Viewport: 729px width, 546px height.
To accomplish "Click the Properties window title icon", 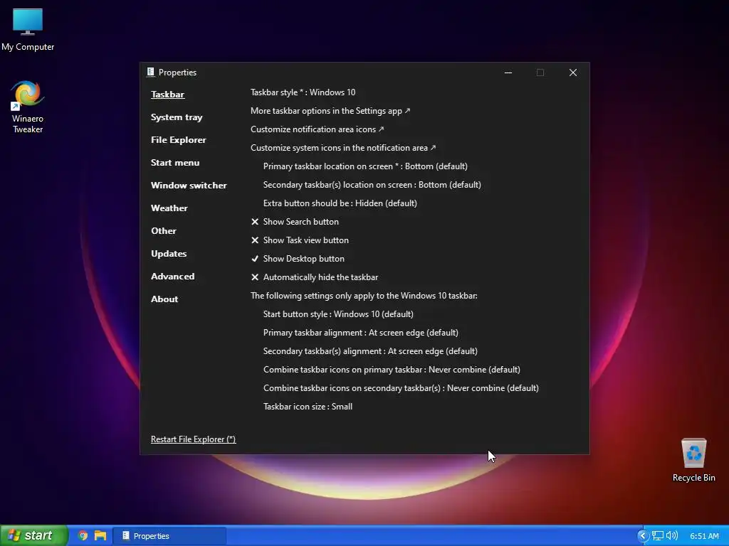I will [x=150, y=72].
